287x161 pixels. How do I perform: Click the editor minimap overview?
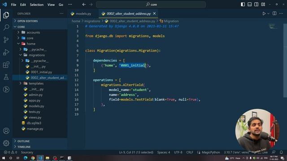(273, 27)
